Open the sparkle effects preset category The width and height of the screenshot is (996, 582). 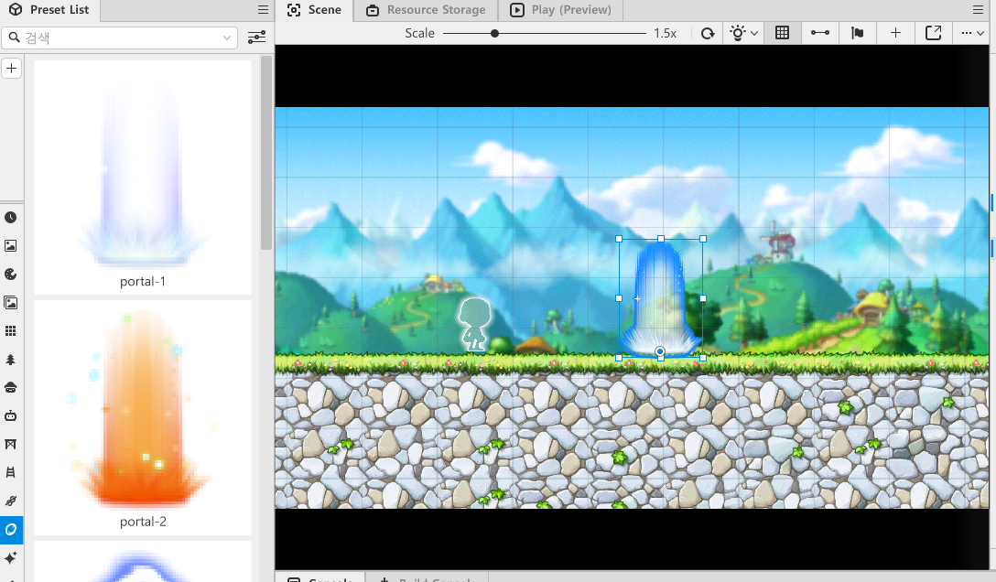(11, 558)
